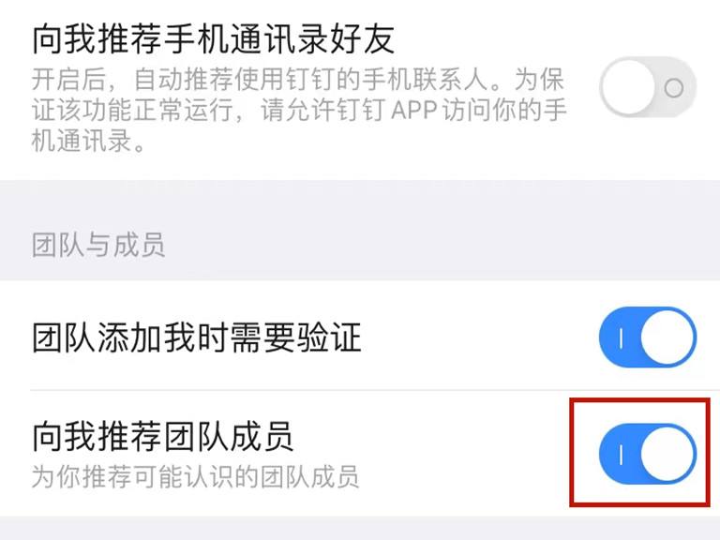
Task: Click the off-state circle mark in contacts toggle
Action: 674,88
